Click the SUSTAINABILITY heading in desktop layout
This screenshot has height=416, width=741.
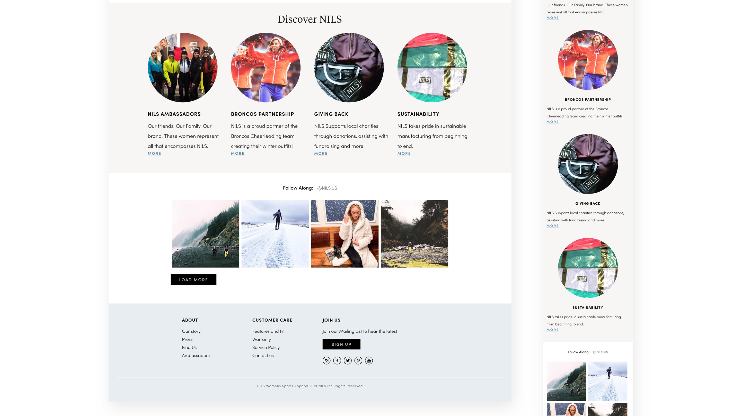point(418,114)
